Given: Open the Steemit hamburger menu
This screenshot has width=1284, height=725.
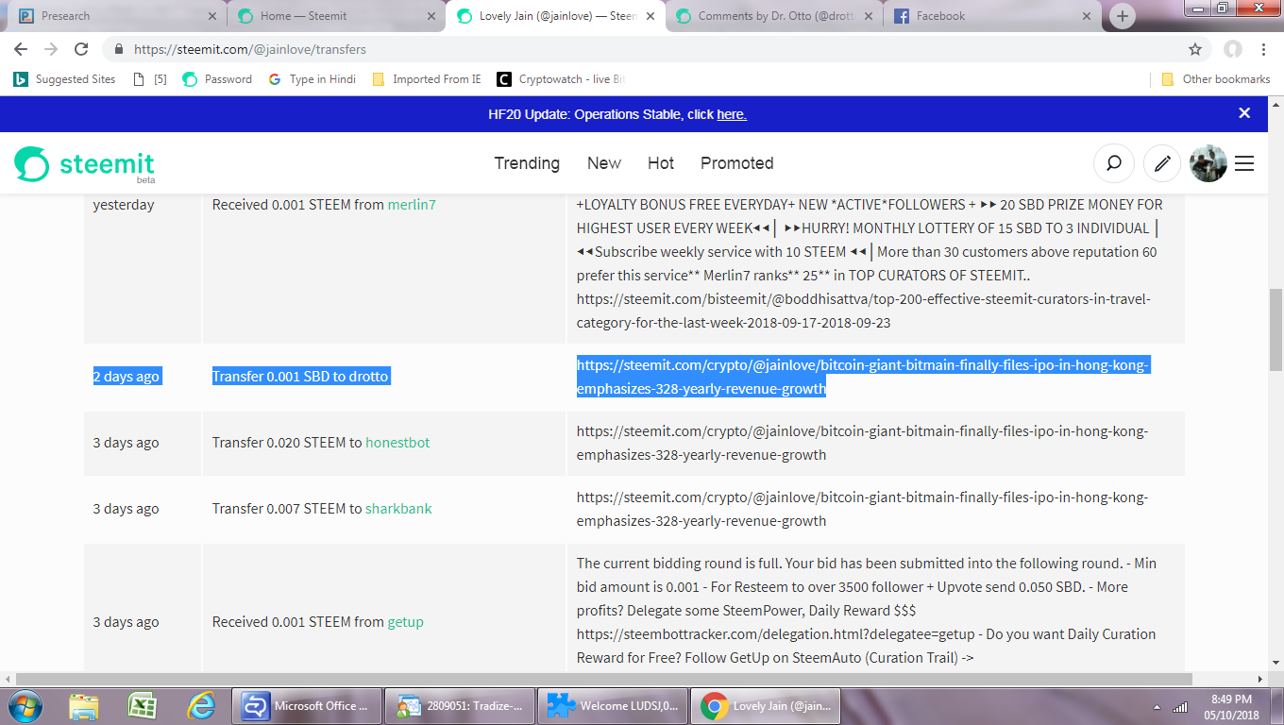Looking at the screenshot, I should click(1244, 163).
